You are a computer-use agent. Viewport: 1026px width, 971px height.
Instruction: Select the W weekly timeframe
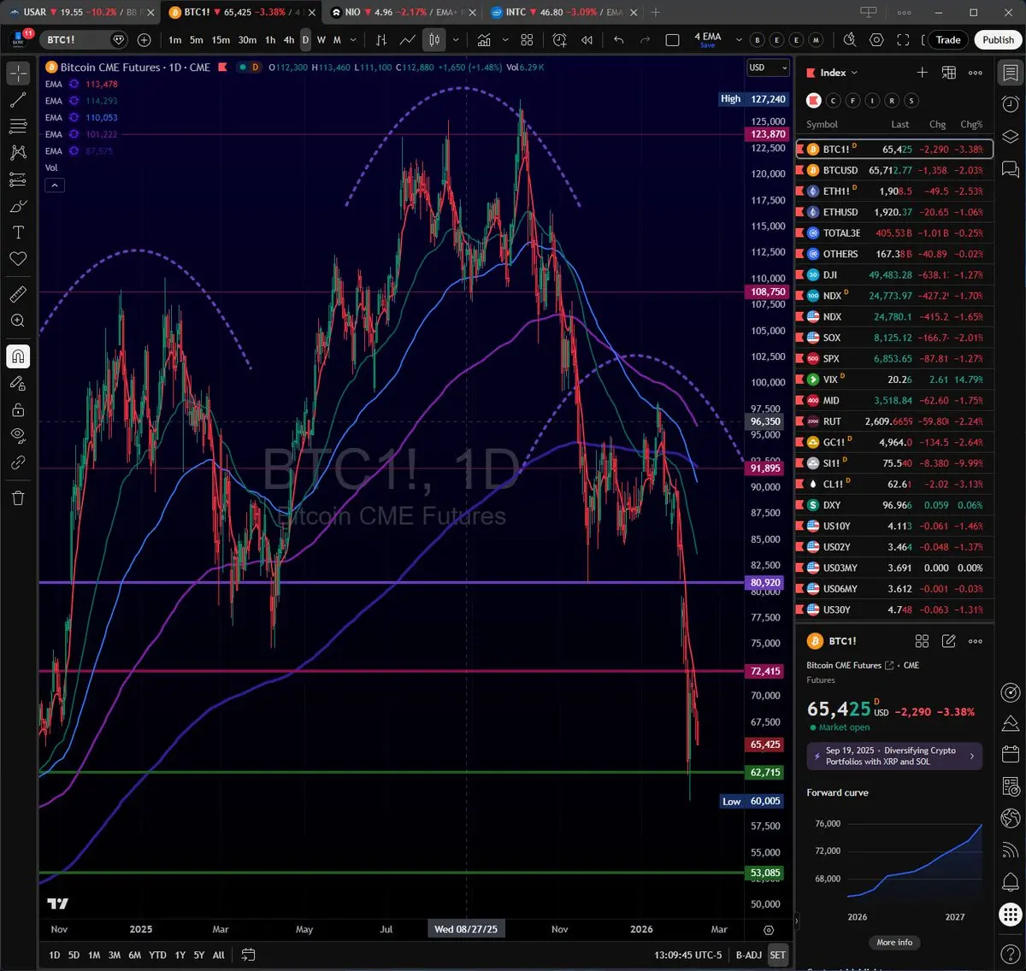[321, 40]
